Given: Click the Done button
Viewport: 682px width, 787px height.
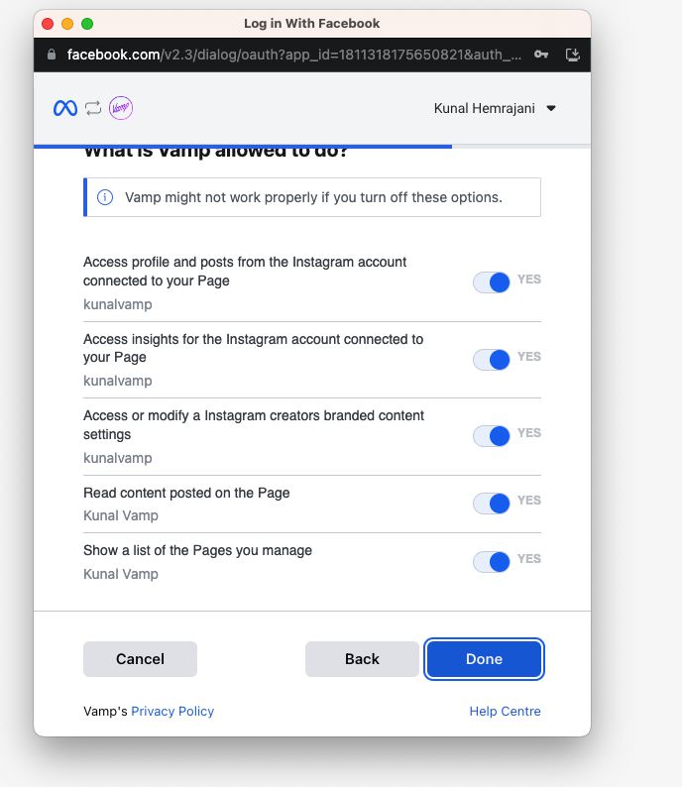Looking at the screenshot, I should click(484, 659).
